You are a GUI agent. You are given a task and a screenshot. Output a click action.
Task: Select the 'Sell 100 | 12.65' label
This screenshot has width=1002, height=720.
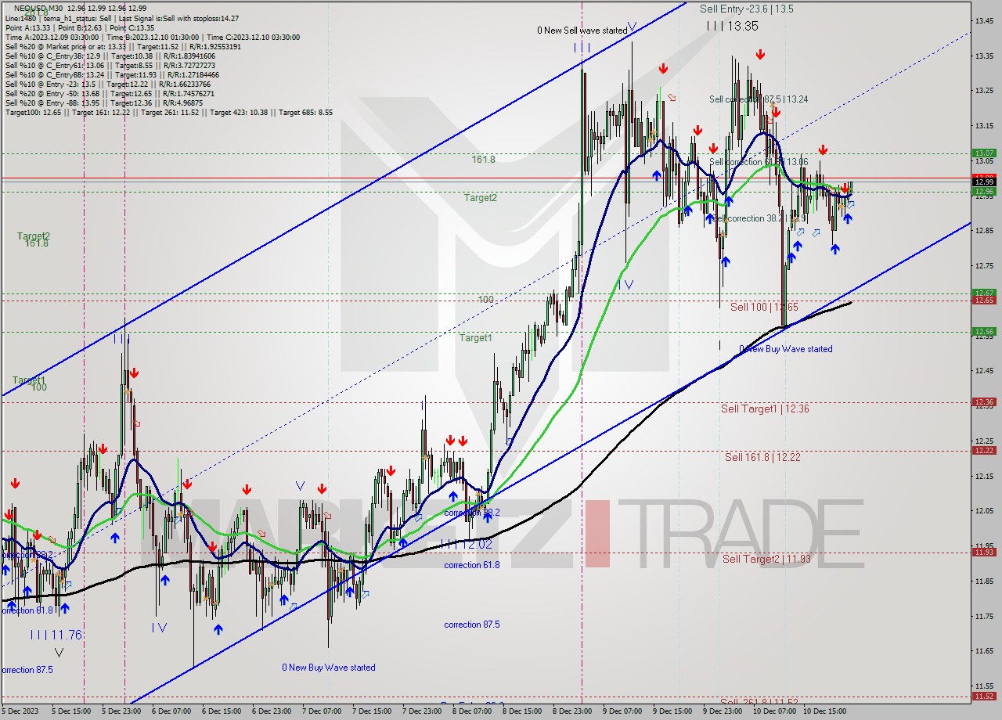click(764, 307)
